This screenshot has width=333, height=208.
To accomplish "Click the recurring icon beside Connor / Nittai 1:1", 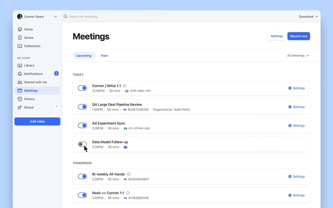I will [x=124, y=86].
